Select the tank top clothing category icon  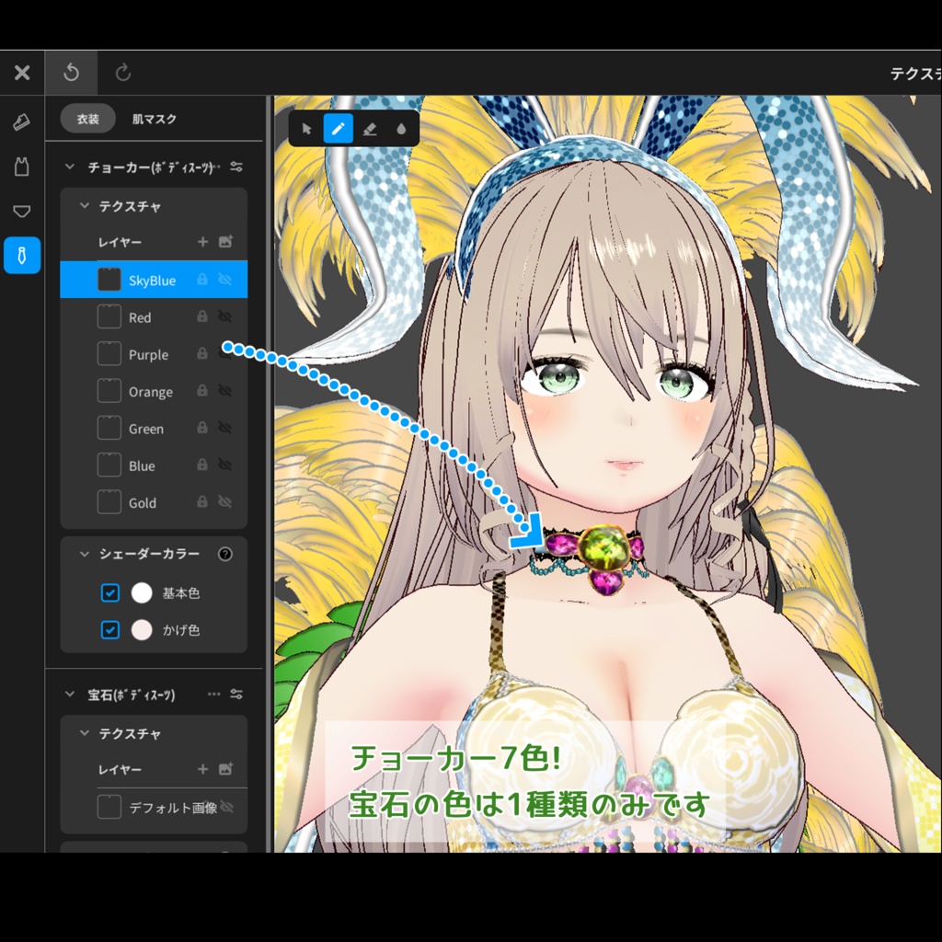(22, 166)
